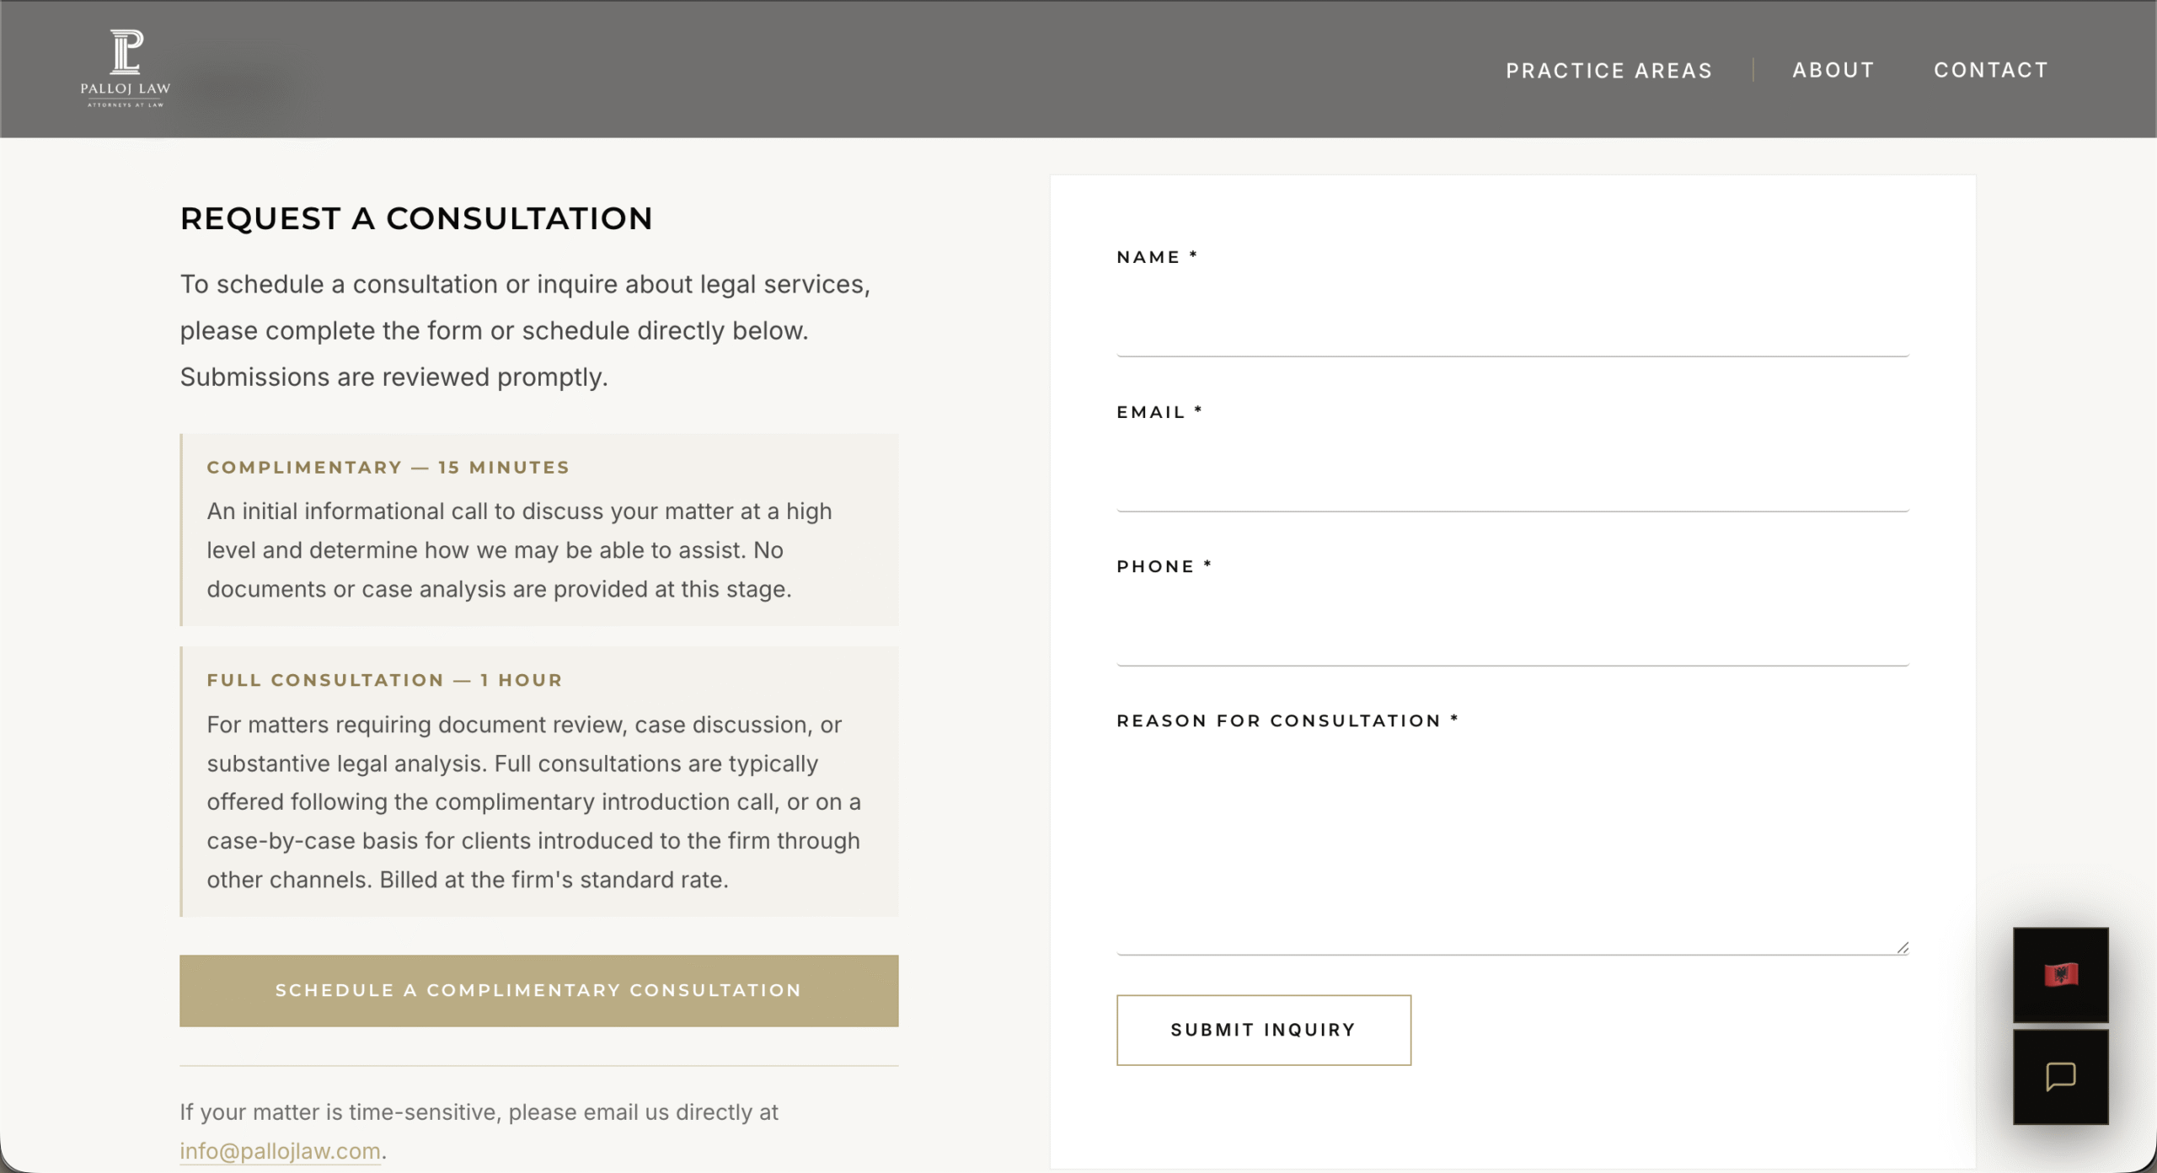Open the Contact nav item
The width and height of the screenshot is (2157, 1173).
1990,70
